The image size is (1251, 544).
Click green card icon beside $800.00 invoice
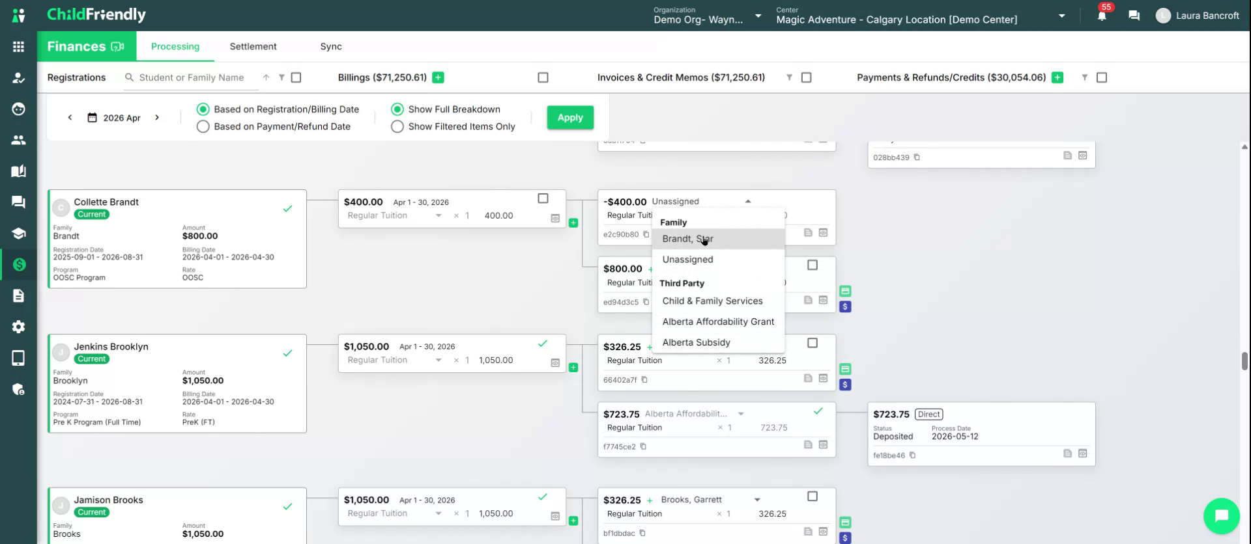845,291
